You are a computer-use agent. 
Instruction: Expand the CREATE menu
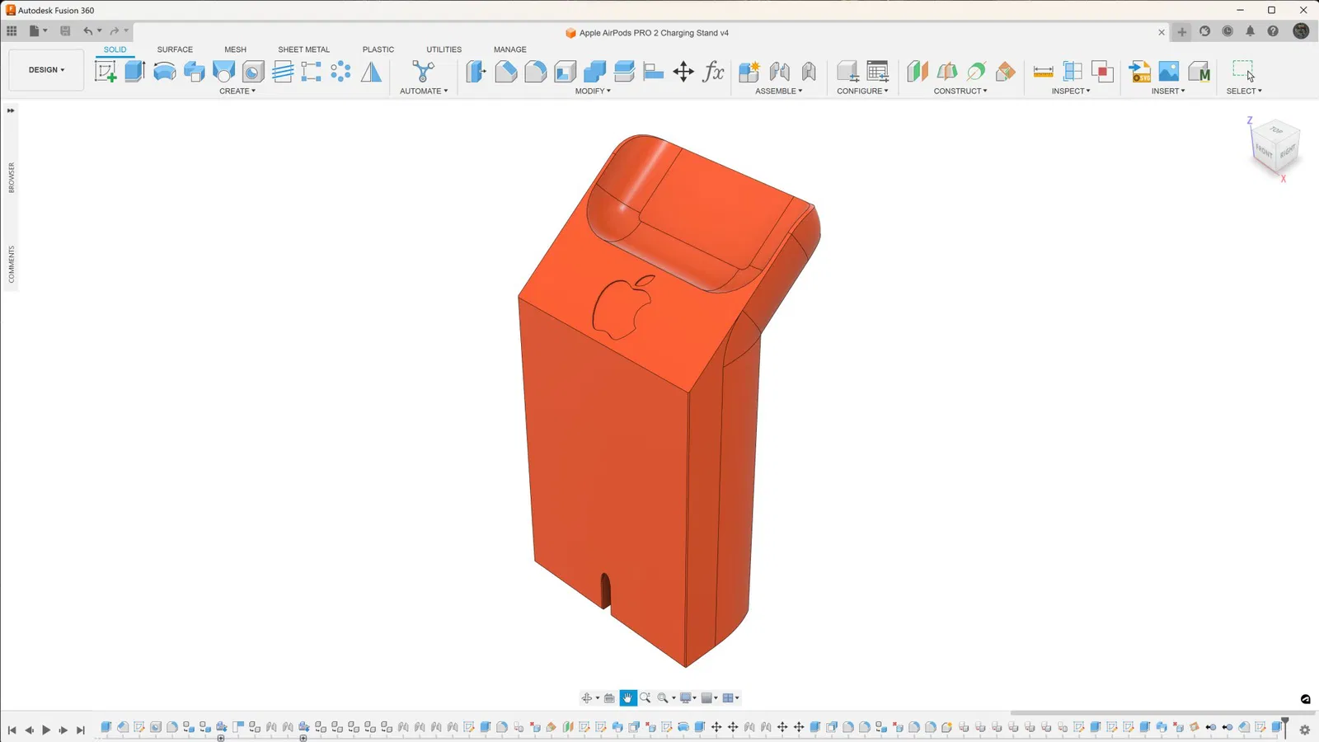(237, 92)
